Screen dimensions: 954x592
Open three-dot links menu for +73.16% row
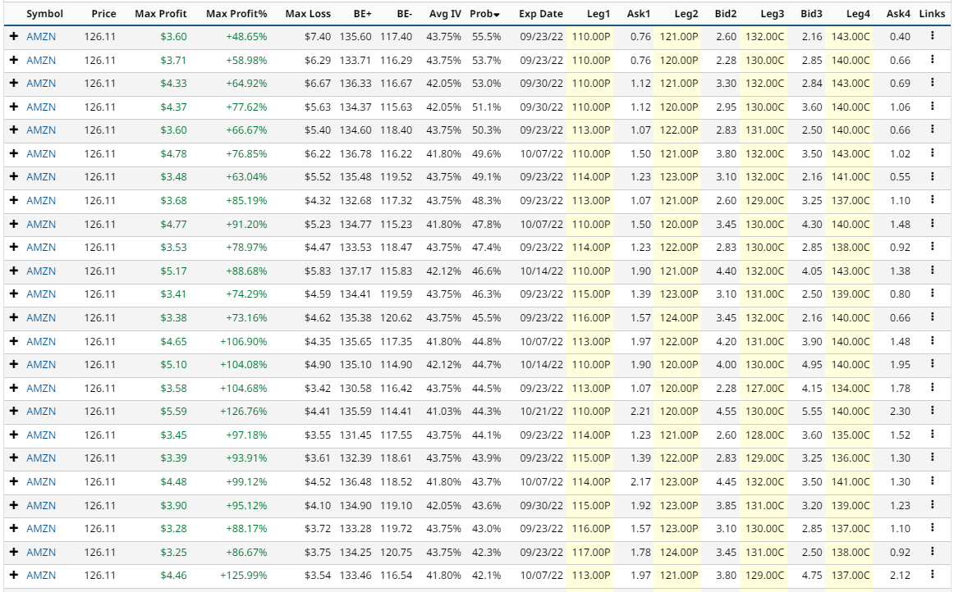coord(932,317)
